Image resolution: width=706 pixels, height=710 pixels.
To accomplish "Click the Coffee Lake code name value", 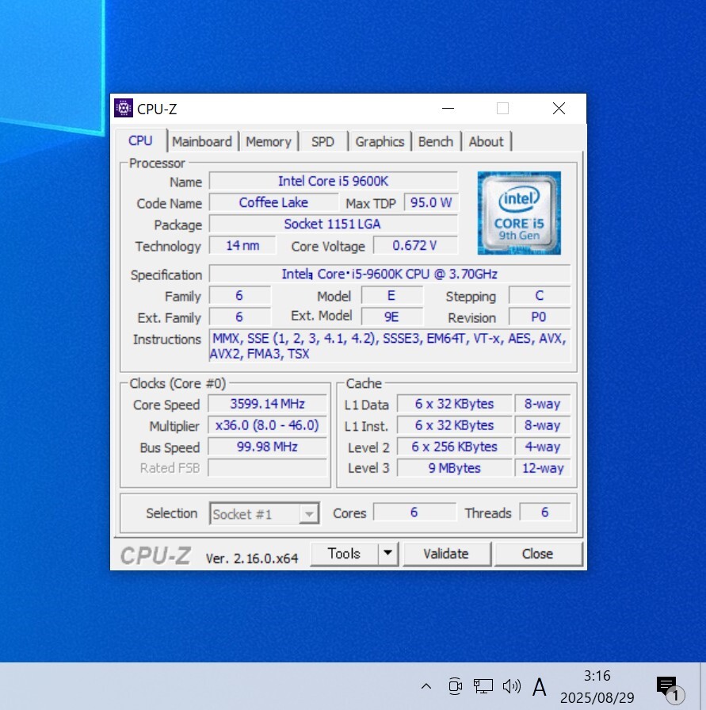I will tap(273, 202).
